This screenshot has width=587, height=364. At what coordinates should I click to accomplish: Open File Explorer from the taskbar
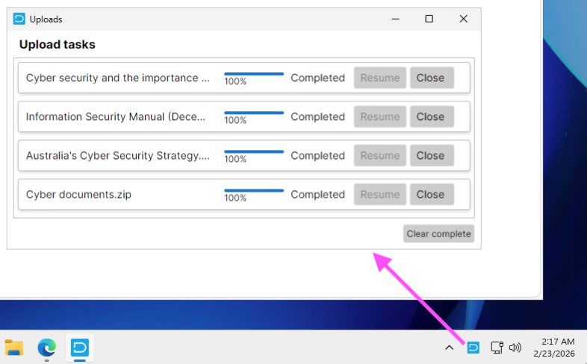coord(14,348)
